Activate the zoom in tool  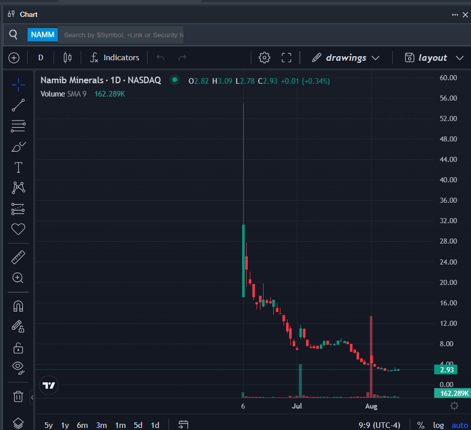(x=18, y=278)
